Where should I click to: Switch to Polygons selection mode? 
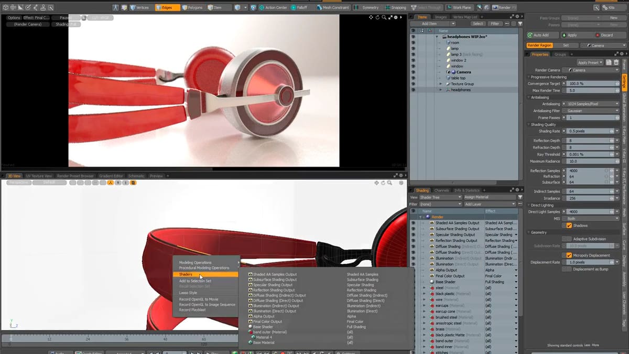click(193, 7)
